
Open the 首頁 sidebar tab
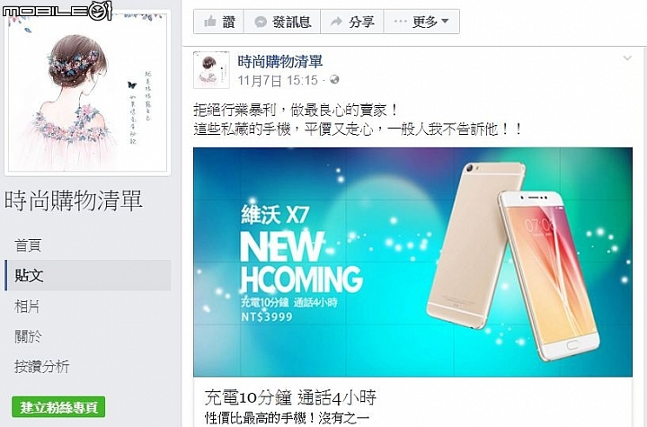[x=28, y=245]
